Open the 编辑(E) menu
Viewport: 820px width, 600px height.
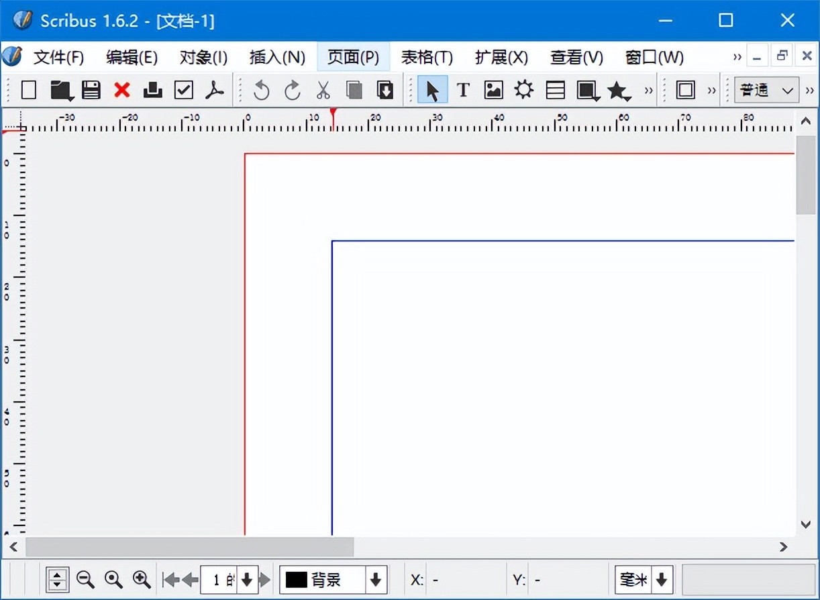click(x=132, y=58)
